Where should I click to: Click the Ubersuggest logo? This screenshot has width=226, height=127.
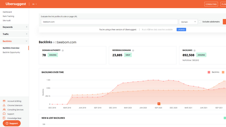pos(16,4)
